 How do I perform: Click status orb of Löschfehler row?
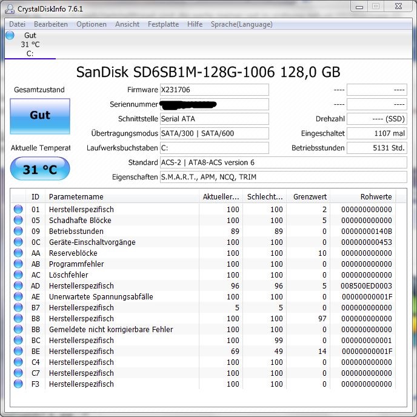pyautogui.click(x=18, y=275)
